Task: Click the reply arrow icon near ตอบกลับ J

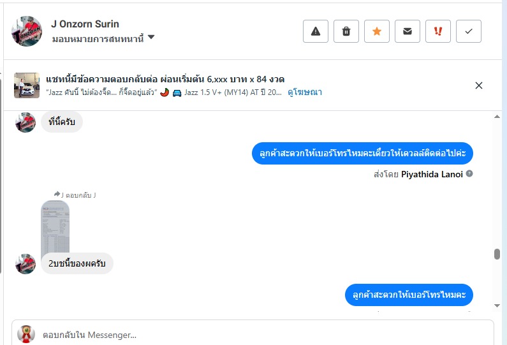Action: coord(57,194)
